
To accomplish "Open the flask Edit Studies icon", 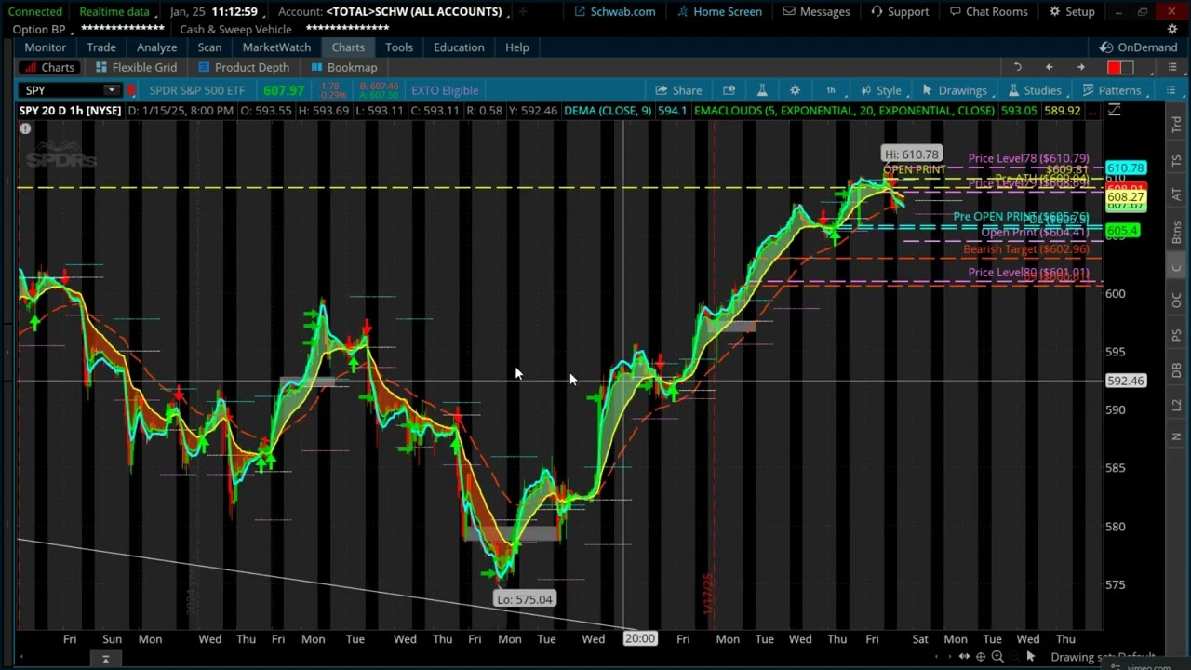I will click(761, 90).
